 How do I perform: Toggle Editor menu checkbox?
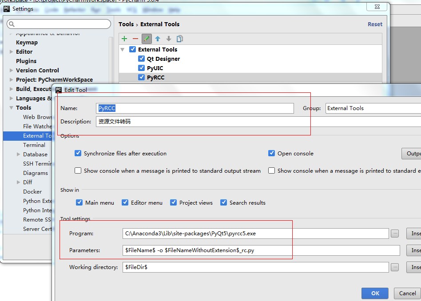coord(125,202)
